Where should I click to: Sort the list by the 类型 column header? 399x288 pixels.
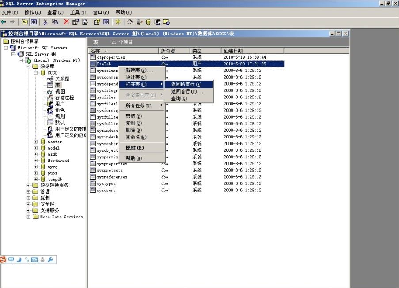(205, 51)
